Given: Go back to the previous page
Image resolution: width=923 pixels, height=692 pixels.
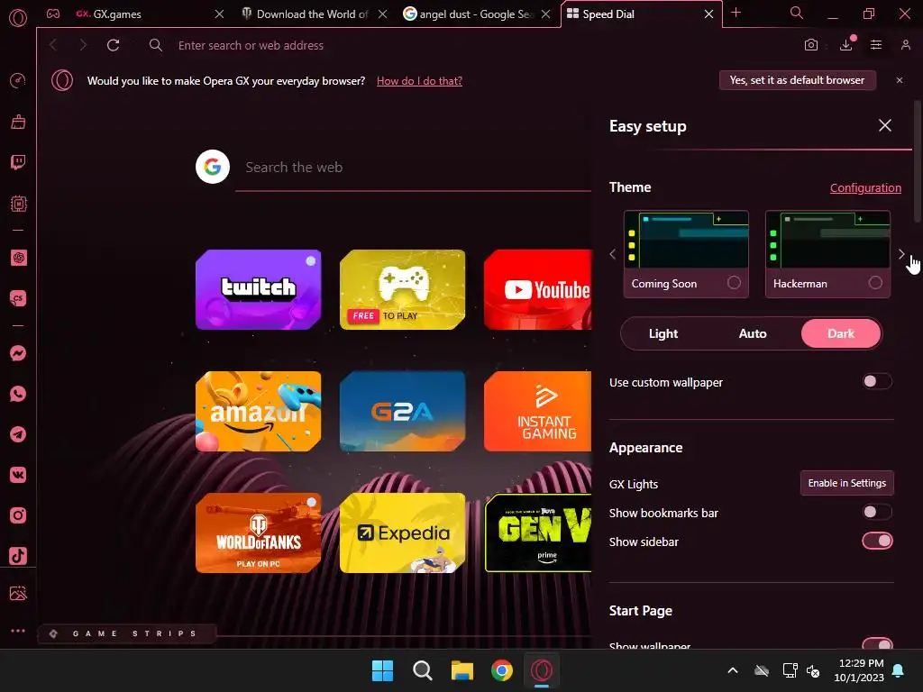Looking at the screenshot, I should tap(53, 45).
